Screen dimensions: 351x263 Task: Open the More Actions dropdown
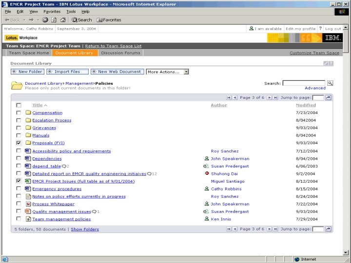(x=167, y=72)
